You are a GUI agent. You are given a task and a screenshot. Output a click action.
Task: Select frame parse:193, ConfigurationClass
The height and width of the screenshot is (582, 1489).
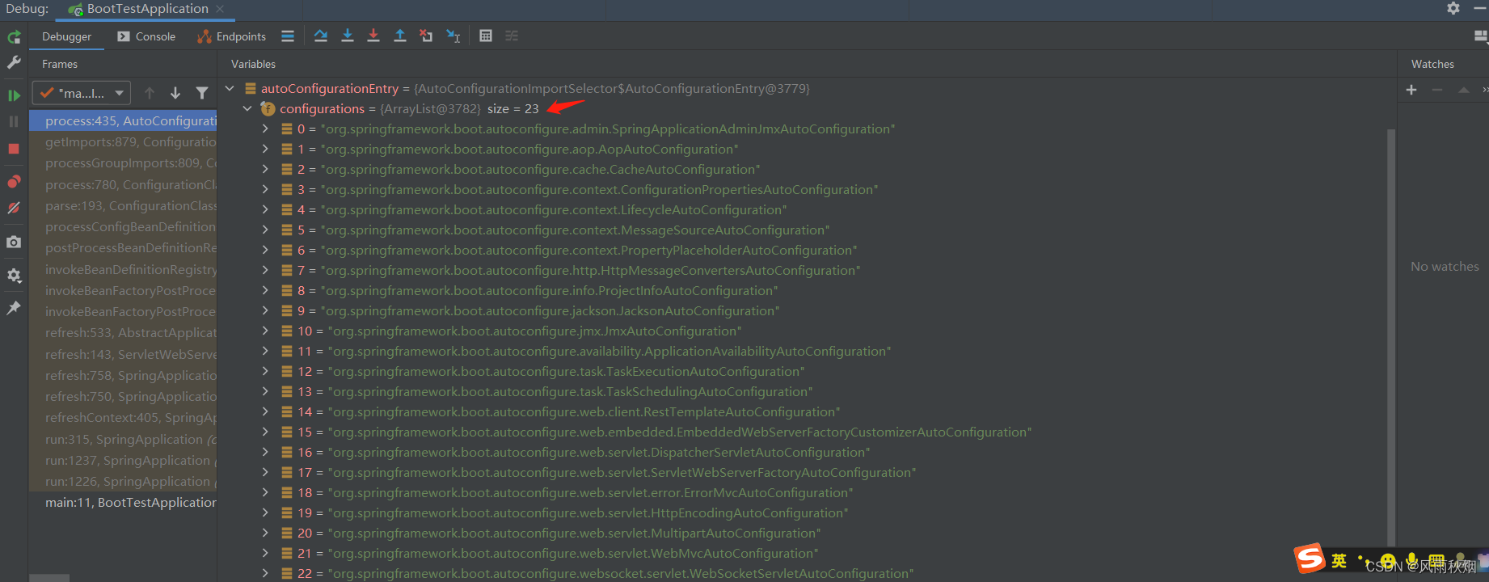123,205
